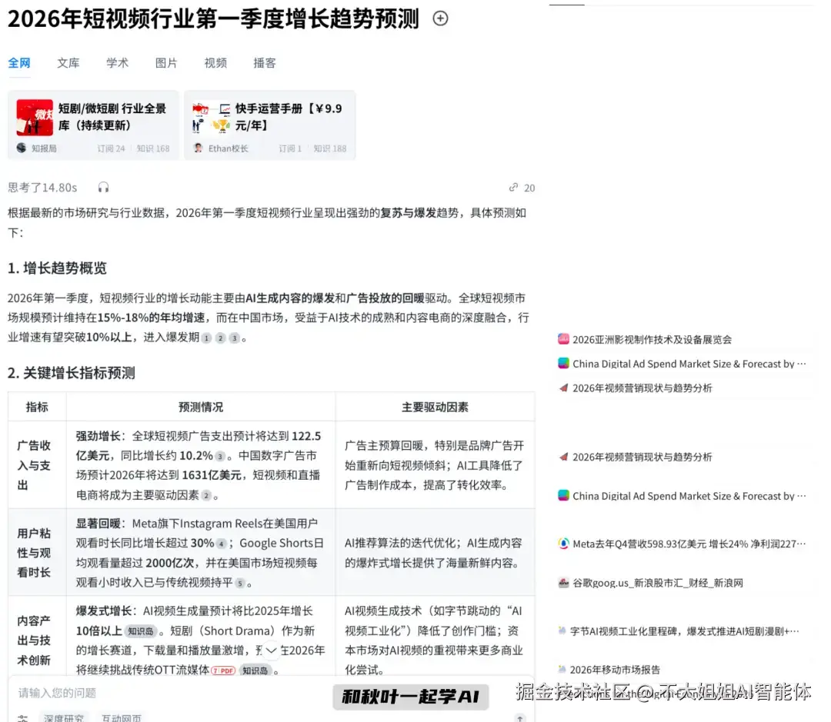Switch to the 文库 tab
Viewport: 831px width, 722px height.
click(x=68, y=63)
